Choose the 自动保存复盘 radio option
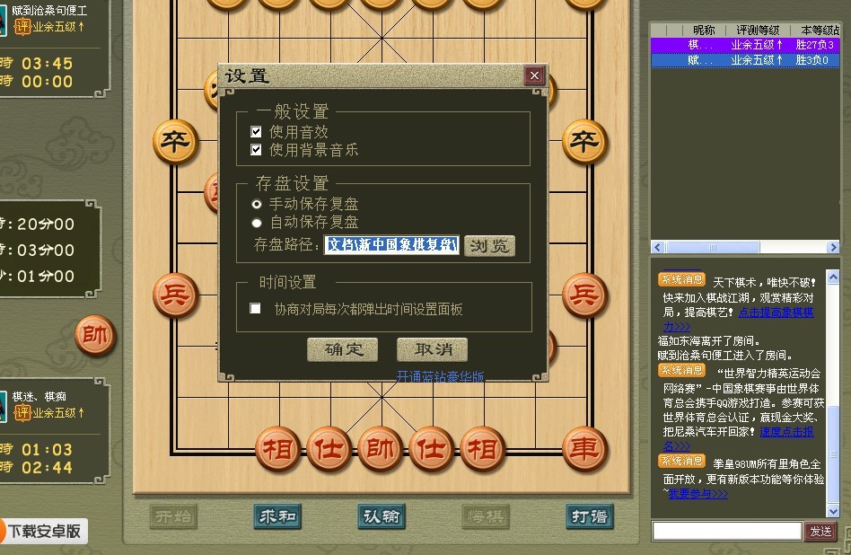Screen dimensions: 851x555 257,223
